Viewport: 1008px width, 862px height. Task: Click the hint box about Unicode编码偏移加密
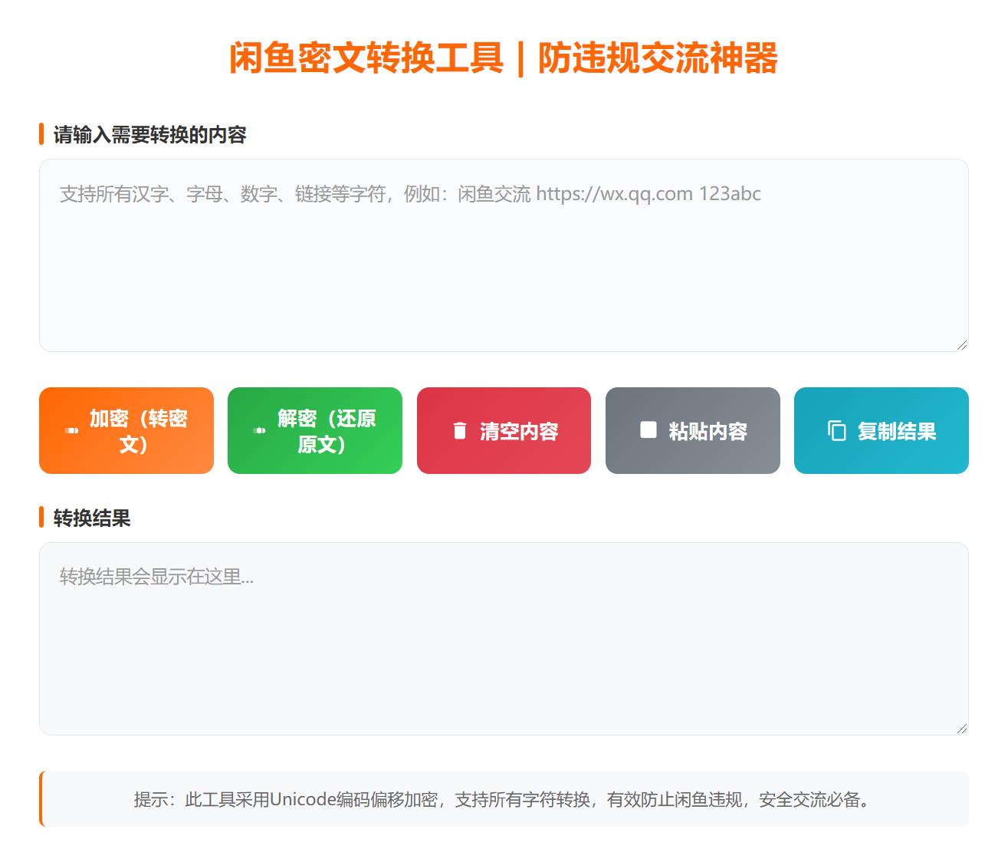(x=503, y=800)
